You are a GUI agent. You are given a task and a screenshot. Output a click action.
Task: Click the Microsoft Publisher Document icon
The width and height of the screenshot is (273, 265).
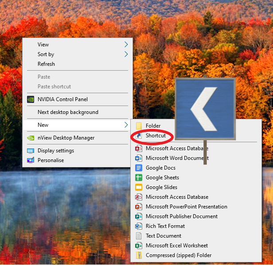tap(139, 216)
